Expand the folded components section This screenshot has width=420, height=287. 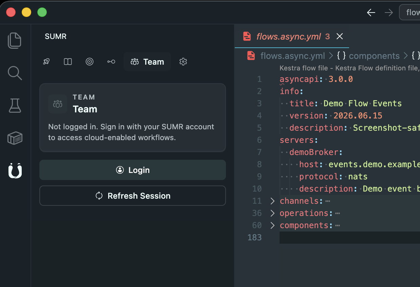[x=272, y=225]
